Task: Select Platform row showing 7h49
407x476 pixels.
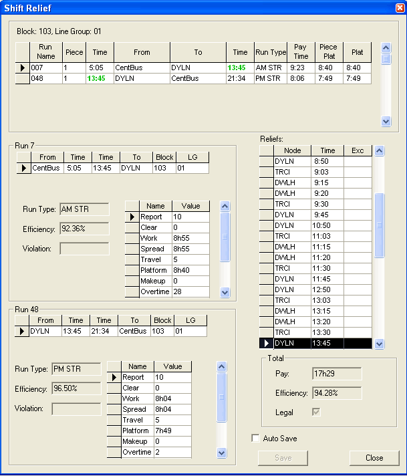Action: coord(149,431)
